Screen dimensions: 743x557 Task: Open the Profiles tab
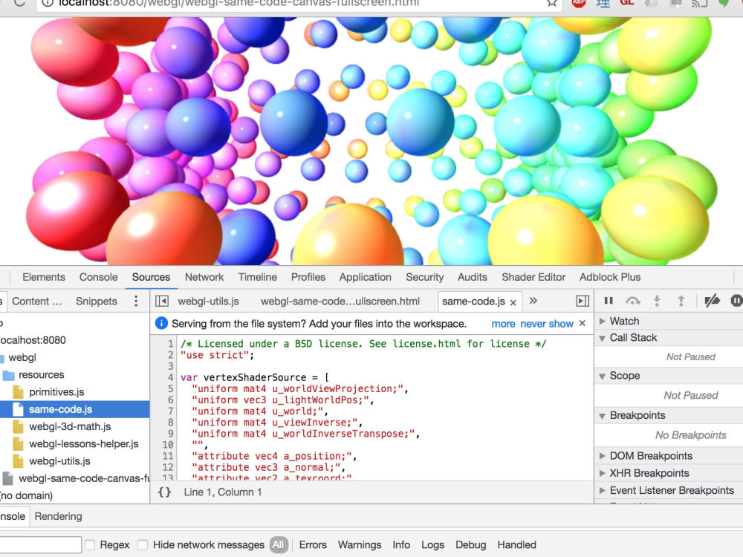point(308,277)
